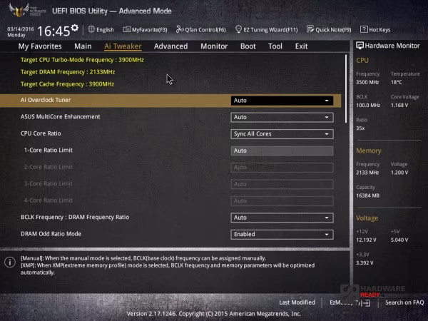Launch EZ Tuning Wizard(F11) bulb icon
This screenshot has height=321, width=428.
(x=238, y=29)
